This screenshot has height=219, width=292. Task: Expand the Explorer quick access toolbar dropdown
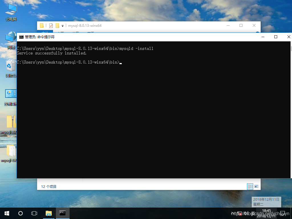tap(62, 26)
